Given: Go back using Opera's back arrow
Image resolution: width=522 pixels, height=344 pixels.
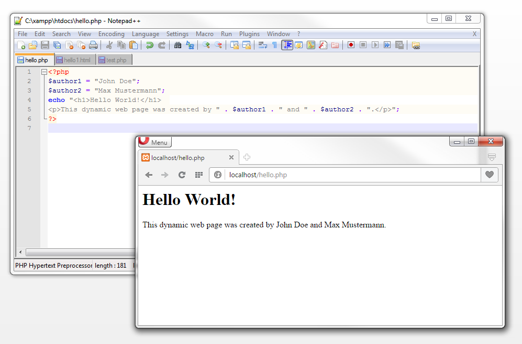Looking at the screenshot, I should [x=149, y=175].
